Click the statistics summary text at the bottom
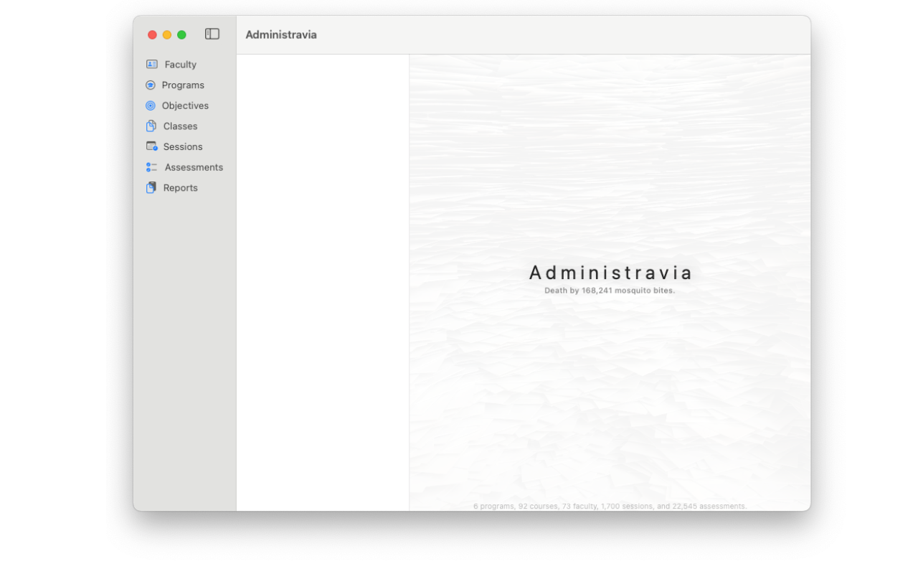 click(610, 506)
